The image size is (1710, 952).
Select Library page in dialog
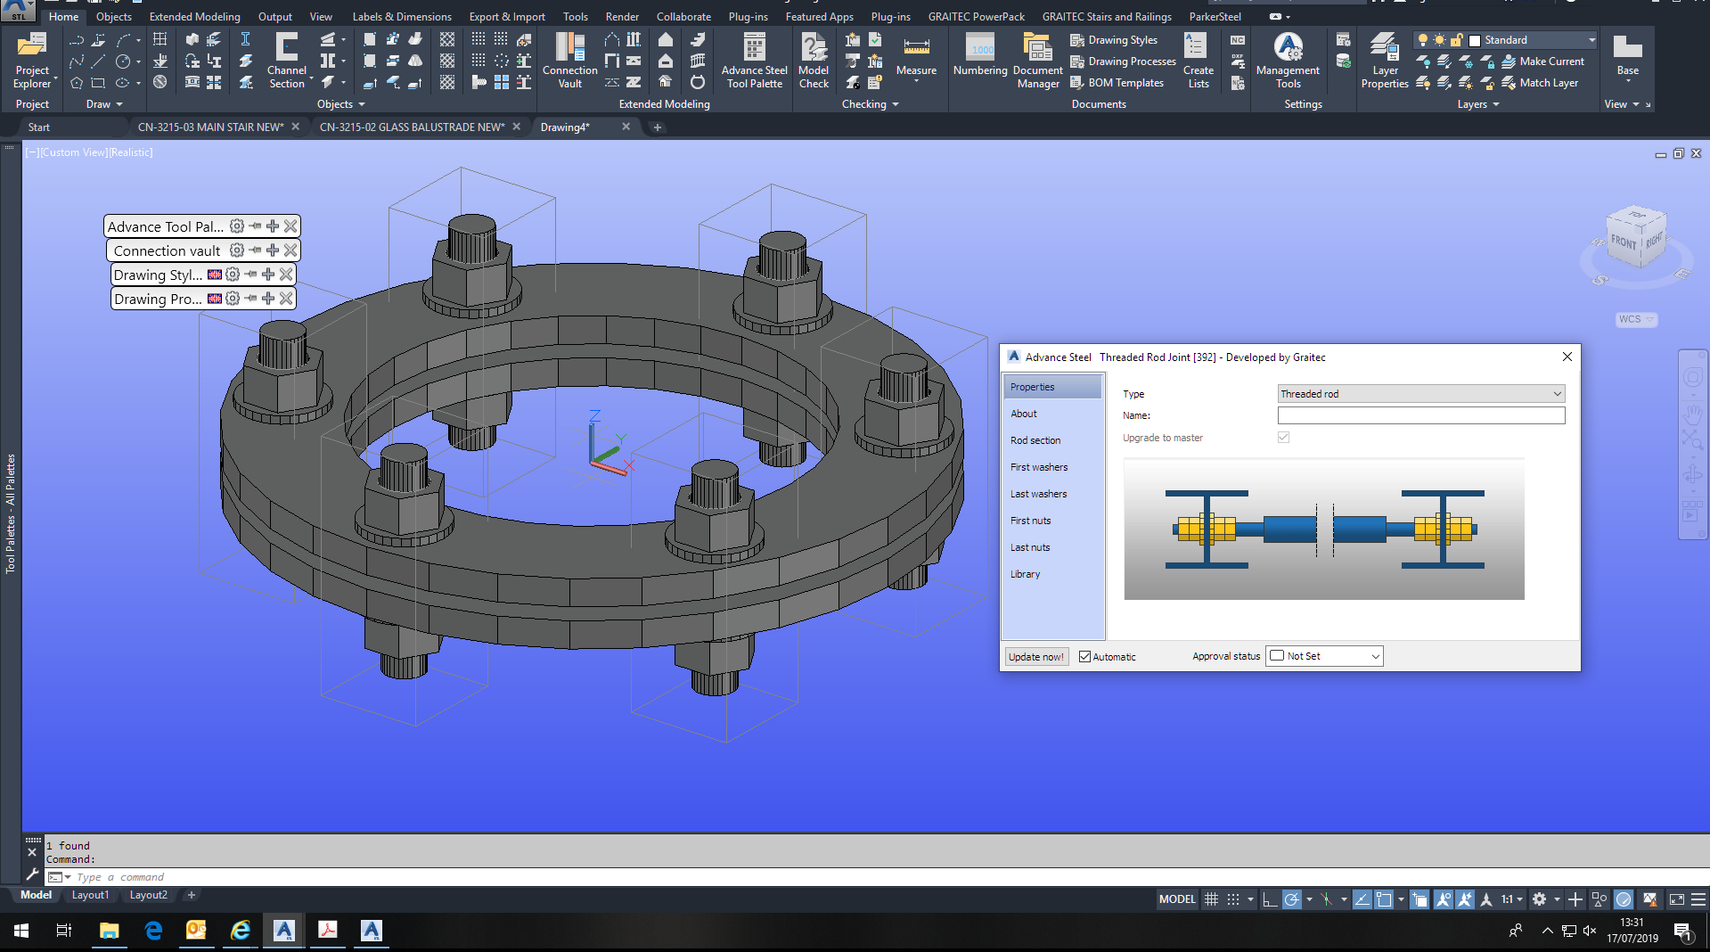(x=1026, y=574)
